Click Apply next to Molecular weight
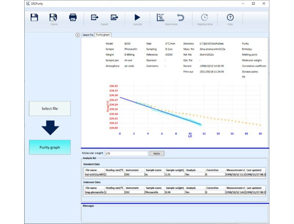Screen dimensions: 294x224 157,153
